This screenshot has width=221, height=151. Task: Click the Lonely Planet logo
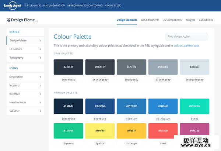[12, 6]
